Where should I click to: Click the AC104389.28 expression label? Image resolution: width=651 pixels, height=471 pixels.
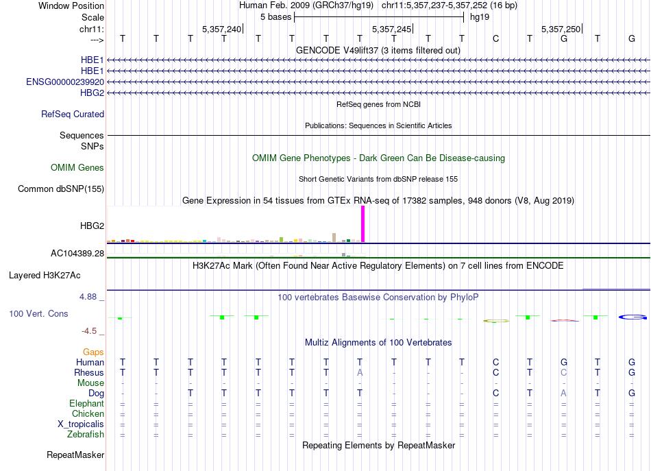77,254
